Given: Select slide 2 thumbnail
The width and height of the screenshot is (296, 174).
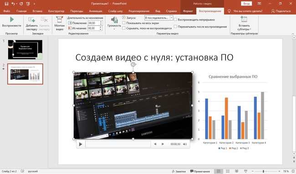Looking at the screenshot, I should click(25, 74).
